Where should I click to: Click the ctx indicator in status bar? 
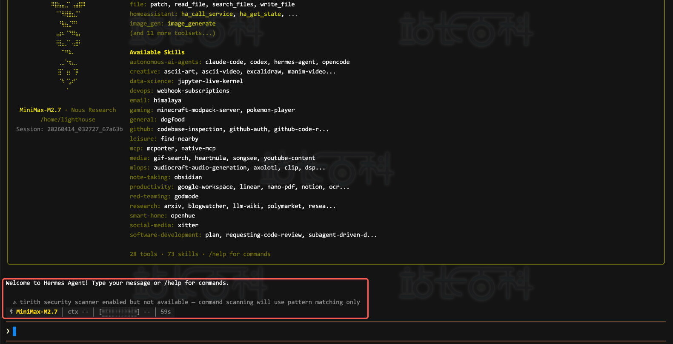coord(78,312)
